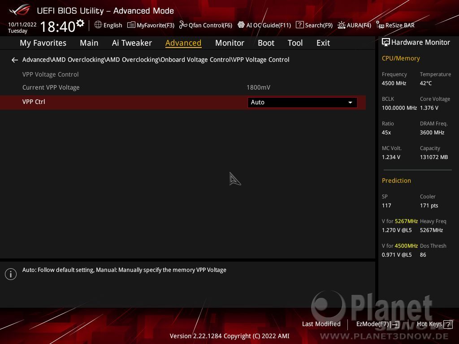Image resolution: width=459 pixels, height=344 pixels.
Task: Click the 45x ratio value
Action: point(386,132)
